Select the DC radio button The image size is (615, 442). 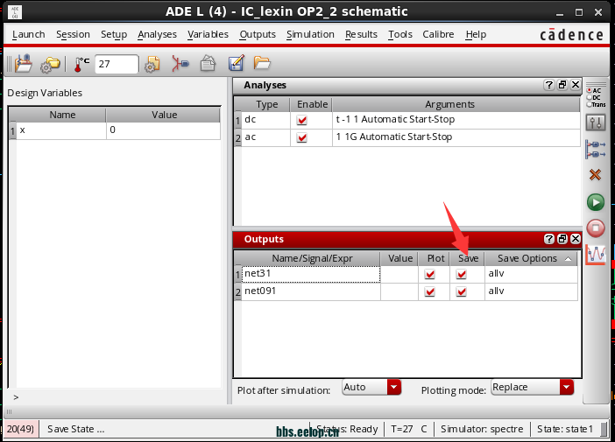pos(589,97)
